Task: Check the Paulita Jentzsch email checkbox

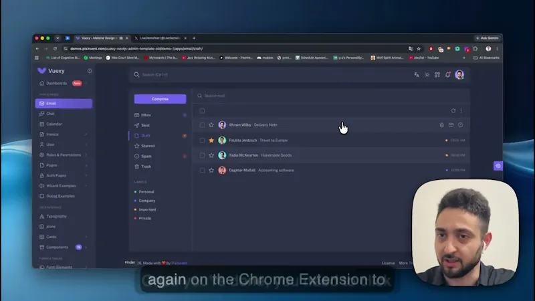Action: click(203, 140)
